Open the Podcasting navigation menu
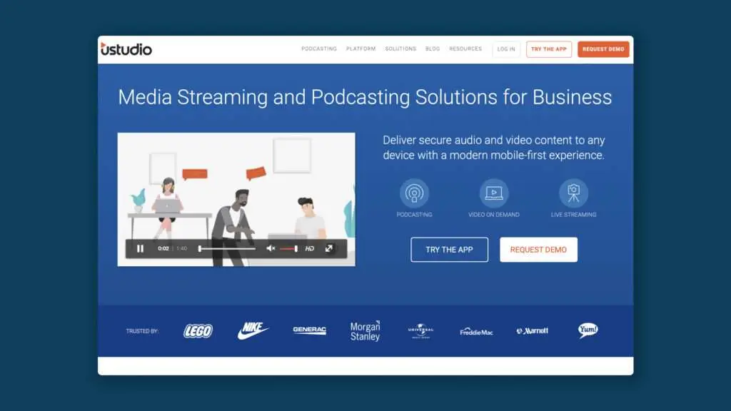This screenshot has height=411, width=731. point(318,49)
